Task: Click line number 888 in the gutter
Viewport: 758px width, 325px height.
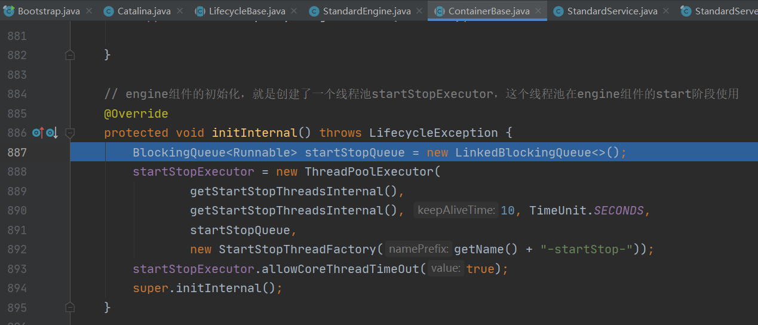Action: [17, 171]
